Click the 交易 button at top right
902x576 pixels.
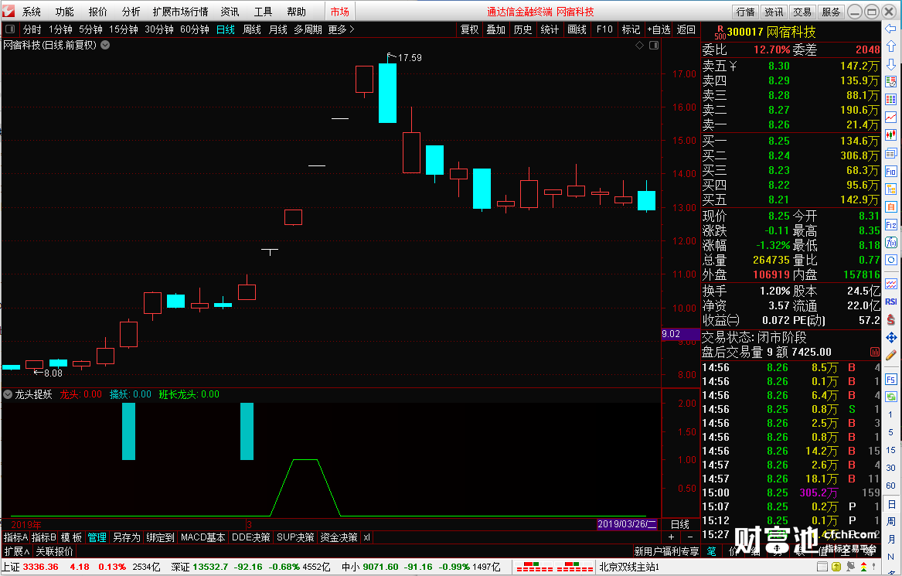point(802,12)
